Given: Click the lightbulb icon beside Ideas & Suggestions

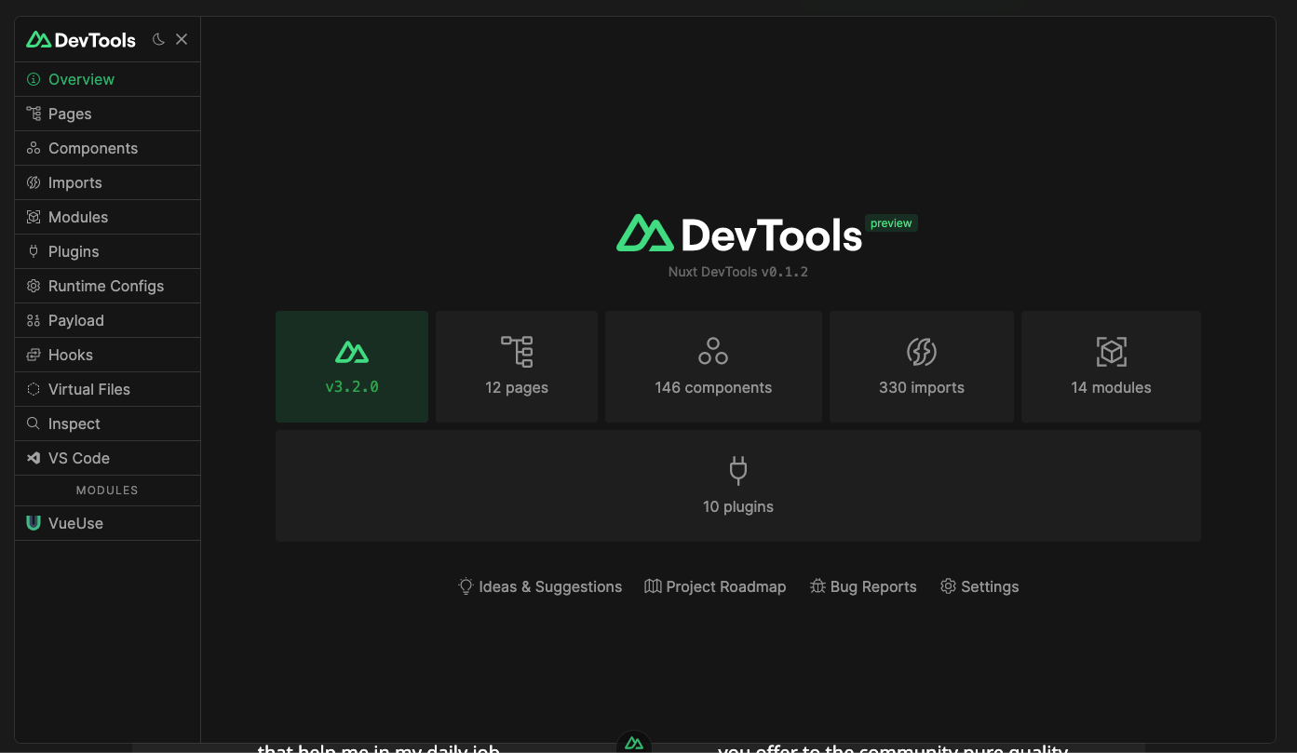Looking at the screenshot, I should click(x=466, y=586).
